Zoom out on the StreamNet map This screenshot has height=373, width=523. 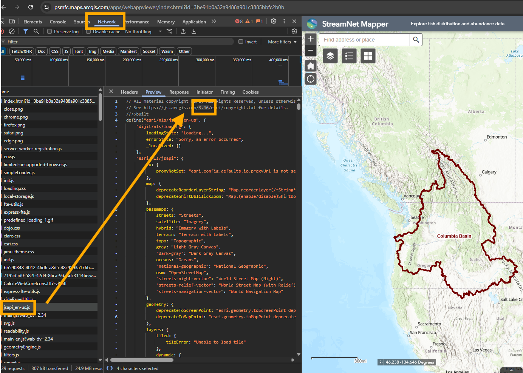point(311,50)
